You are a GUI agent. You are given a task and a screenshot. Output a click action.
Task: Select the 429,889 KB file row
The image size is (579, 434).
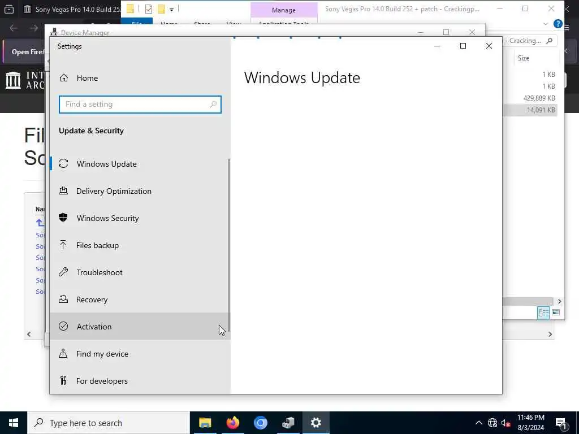point(530,98)
